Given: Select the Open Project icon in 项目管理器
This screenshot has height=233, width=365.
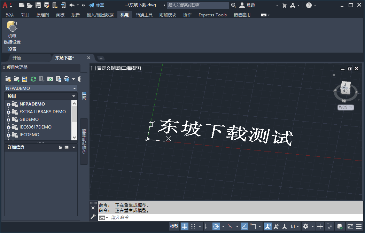Looking at the screenshot, I should coord(8,79).
